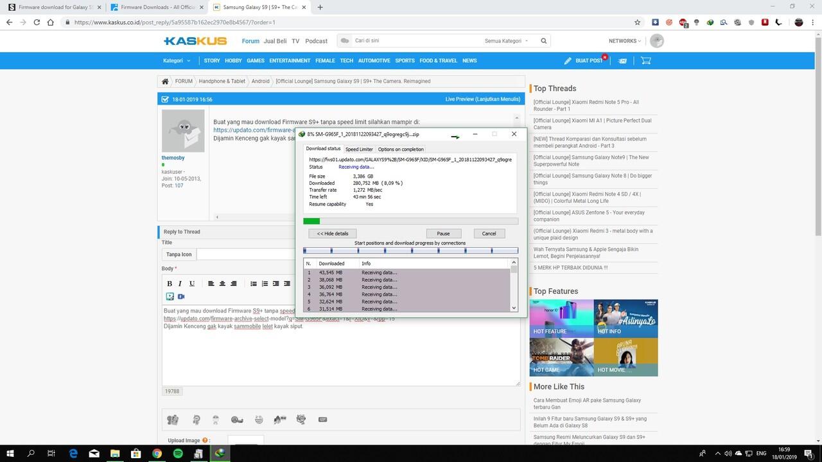Screen dimensions: 822x462
Task: Cancel the IDM download
Action: pyautogui.click(x=489, y=234)
